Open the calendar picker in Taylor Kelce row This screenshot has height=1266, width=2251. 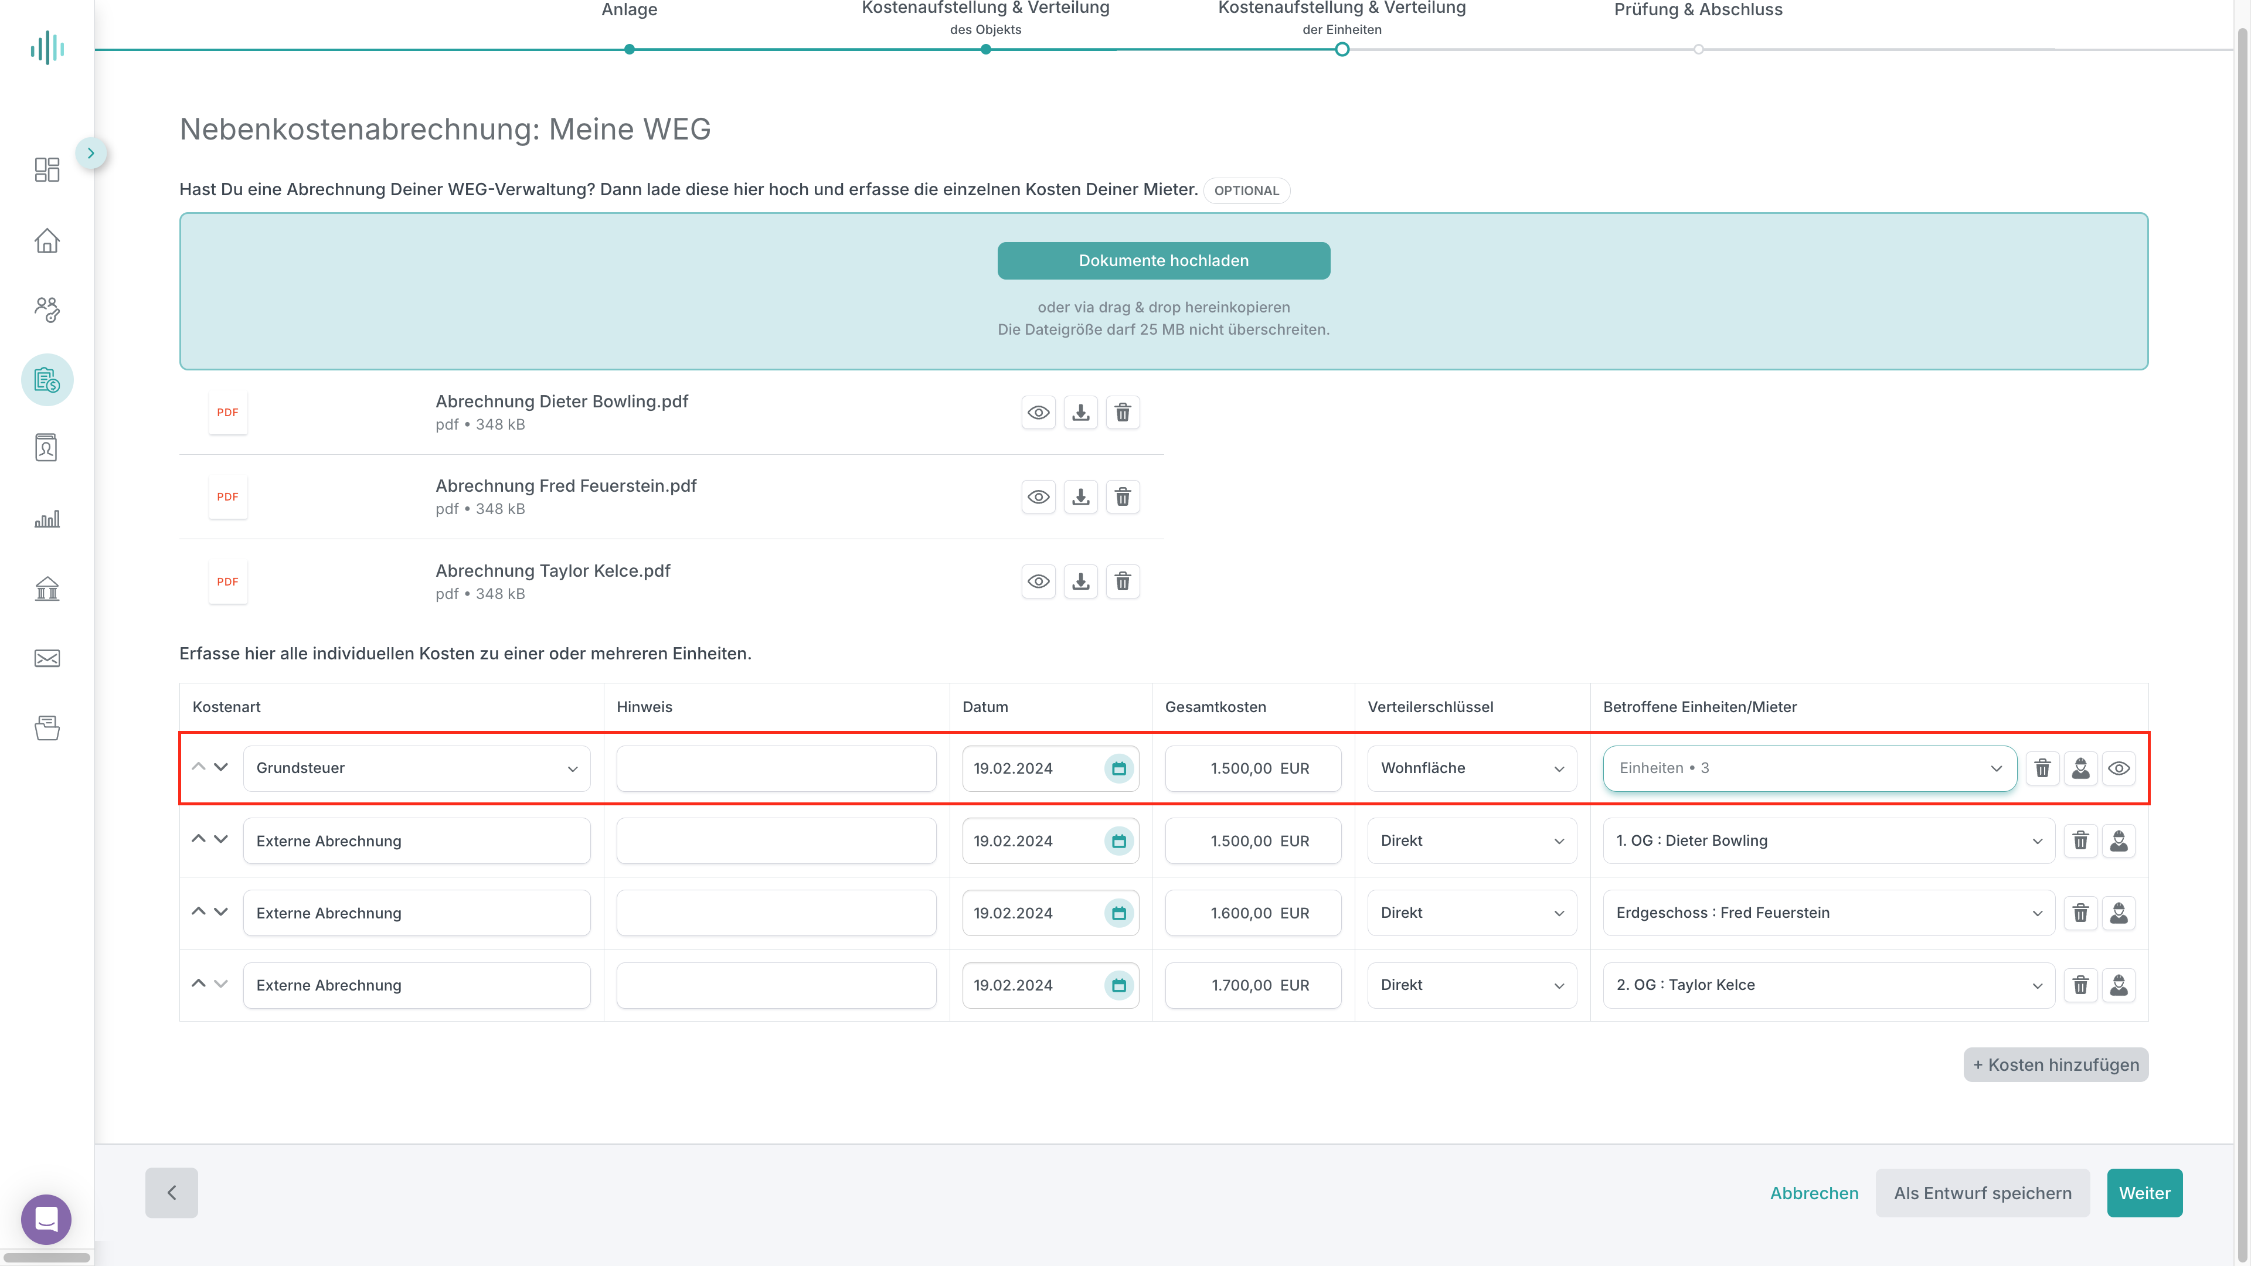point(1118,985)
